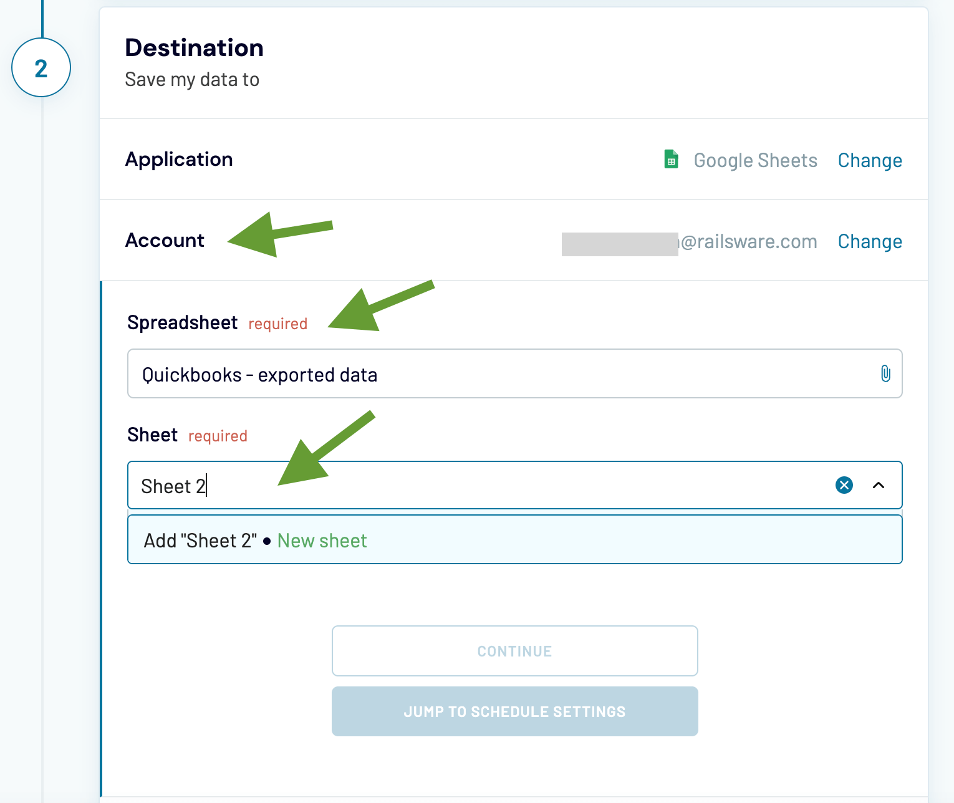Change the connected Google Sheets application
The height and width of the screenshot is (803, 954).
coord(870,160)
